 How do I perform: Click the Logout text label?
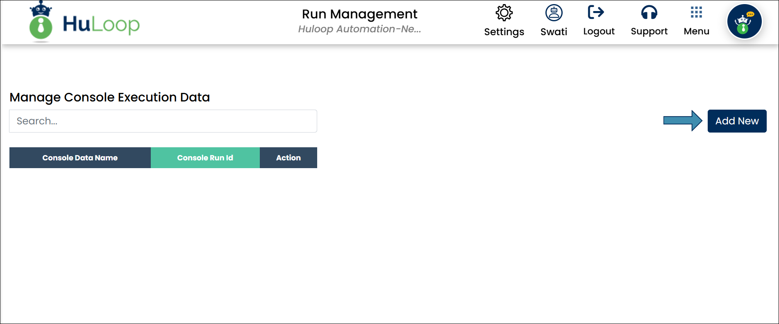[x=599, y=32]
